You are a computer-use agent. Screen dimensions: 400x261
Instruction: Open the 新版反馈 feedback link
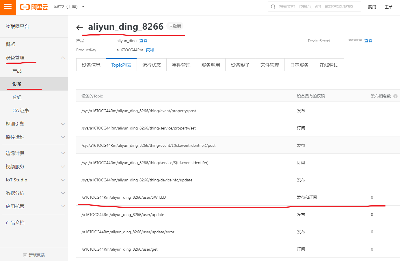pos(34,255)
